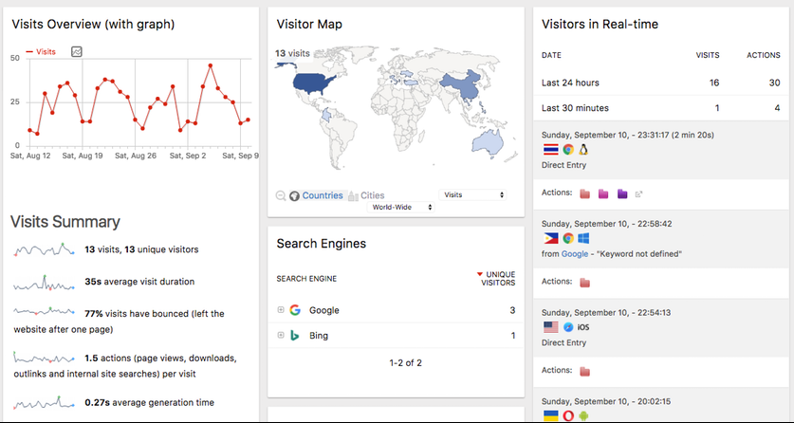Image resolution: width=794 pixels, height=423 pixels.
Task: Click the Google logo icon in Search Engines
Action: 295,310
